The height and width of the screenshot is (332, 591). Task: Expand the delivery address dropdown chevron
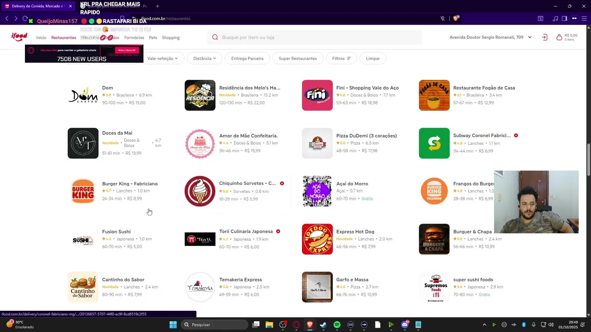pyautogui.click(x=530, y=37)
